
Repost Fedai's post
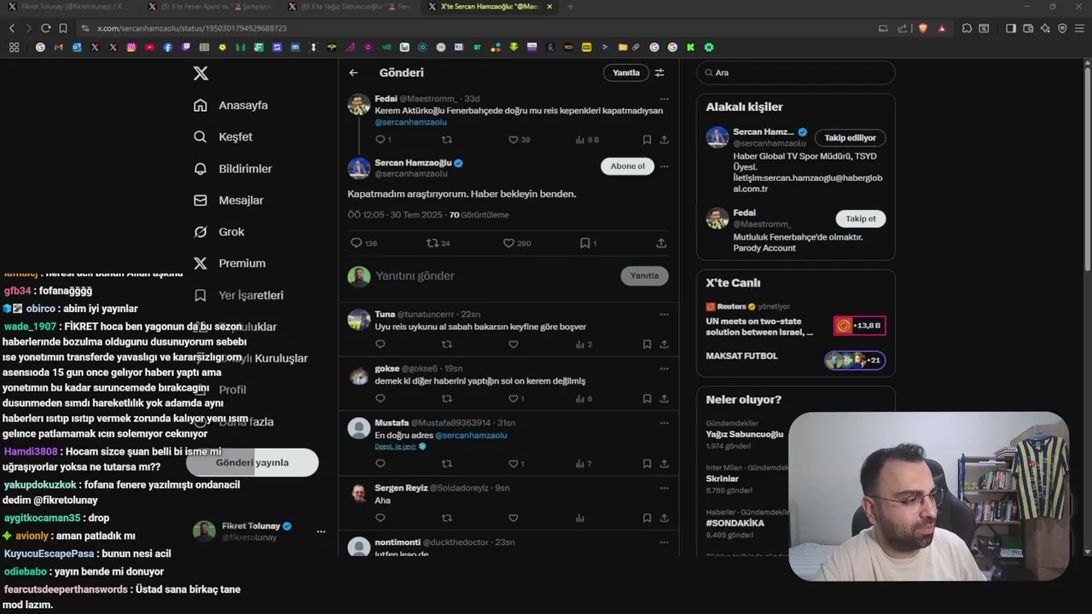pyautogui.click(x=446, y=139)
